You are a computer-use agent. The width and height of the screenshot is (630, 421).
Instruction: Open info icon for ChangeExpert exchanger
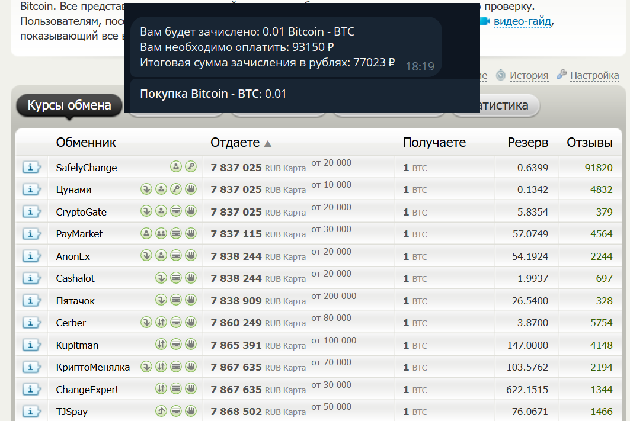[x=31, y=390]
